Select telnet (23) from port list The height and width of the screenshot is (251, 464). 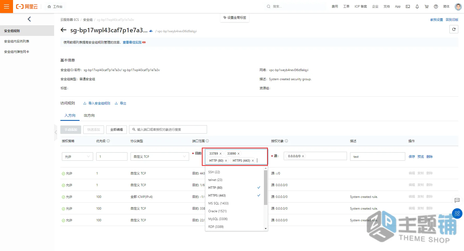coord(234,180)
